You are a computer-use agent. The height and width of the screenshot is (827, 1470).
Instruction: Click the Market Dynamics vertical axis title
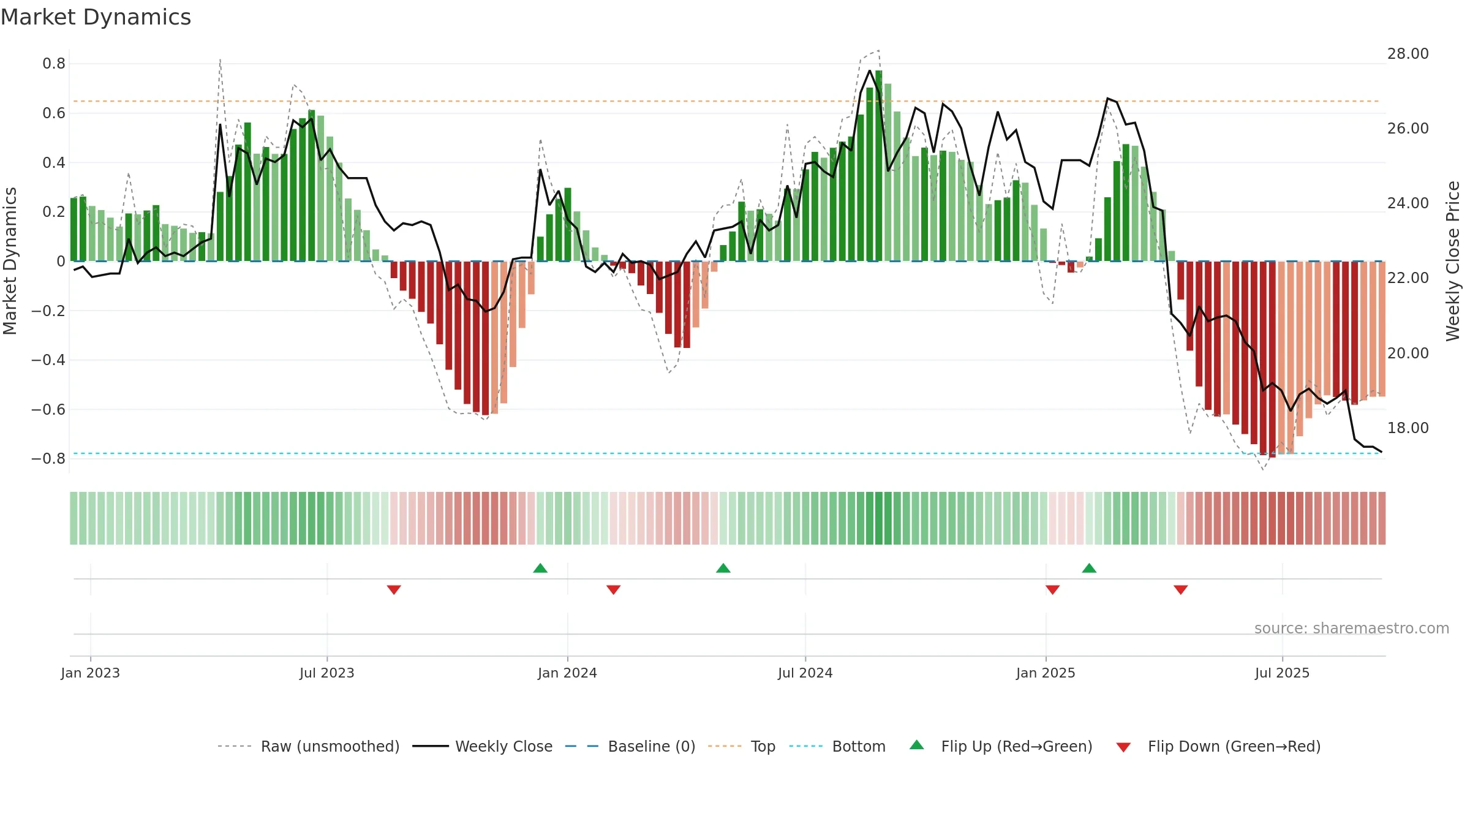point(10,261)
